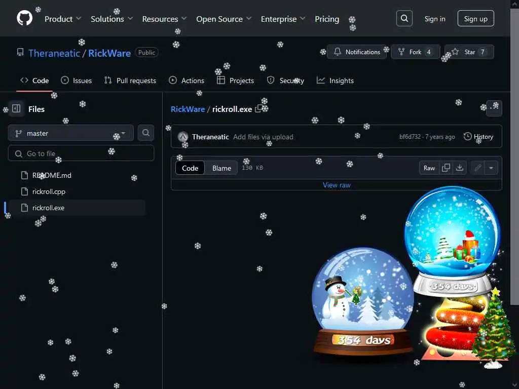
Task: Click the History clock icon
Action: [467, 136]
